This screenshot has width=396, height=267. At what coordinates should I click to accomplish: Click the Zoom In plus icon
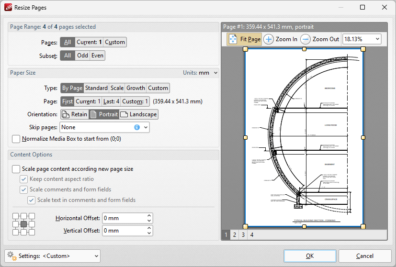(x=269, y=39)
